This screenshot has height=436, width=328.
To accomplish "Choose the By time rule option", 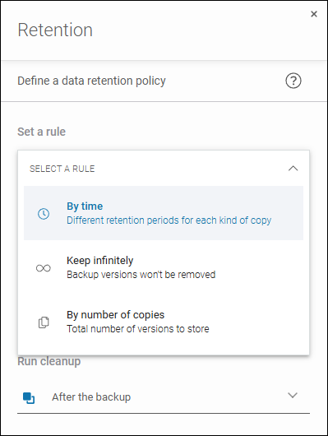I will [164, 213].
